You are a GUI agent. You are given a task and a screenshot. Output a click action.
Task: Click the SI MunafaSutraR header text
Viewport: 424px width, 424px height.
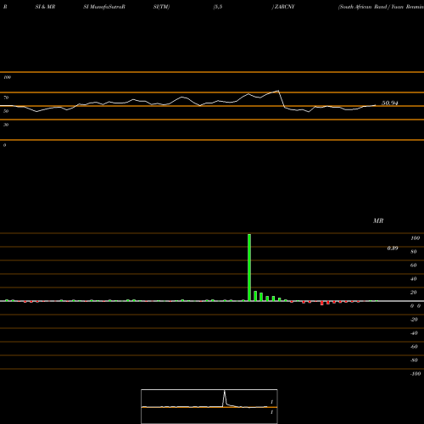[x=104, y=7]
